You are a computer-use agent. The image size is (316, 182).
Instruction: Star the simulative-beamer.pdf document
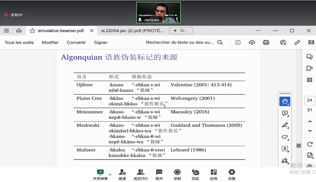click(x=32, y=31)
